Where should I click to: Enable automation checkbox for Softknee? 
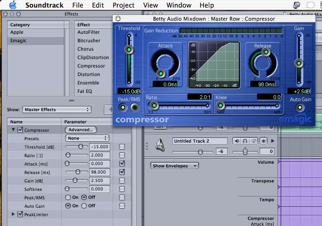[x=122, y=189]
